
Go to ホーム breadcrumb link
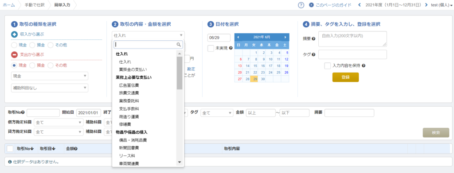(9, 5)
